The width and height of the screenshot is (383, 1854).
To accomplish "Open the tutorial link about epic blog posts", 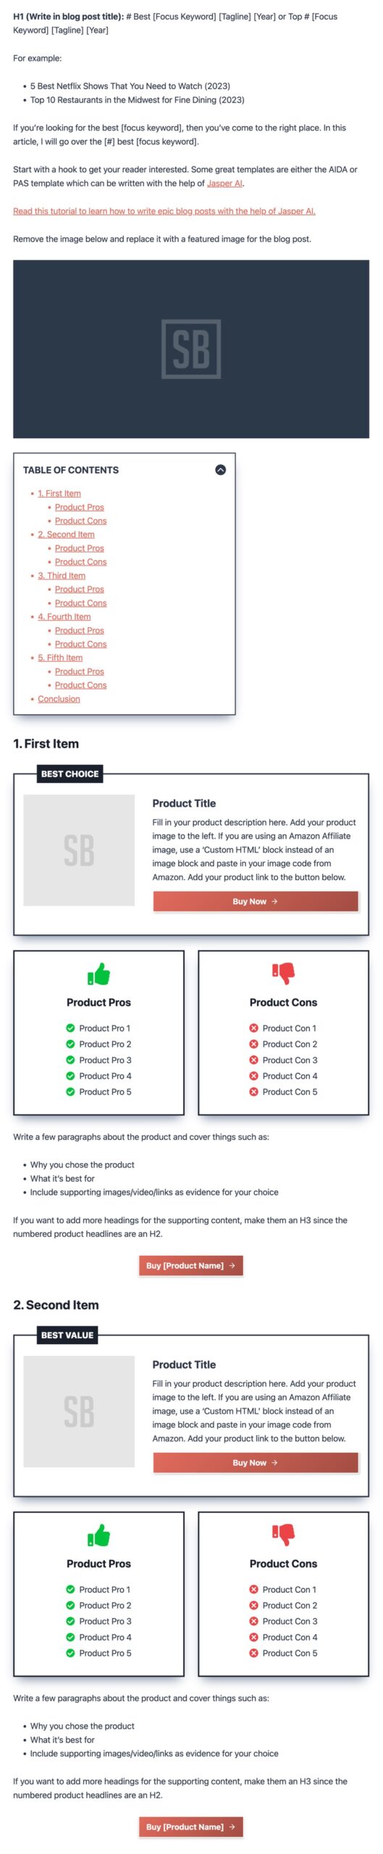I will click(x=164, y=211).
